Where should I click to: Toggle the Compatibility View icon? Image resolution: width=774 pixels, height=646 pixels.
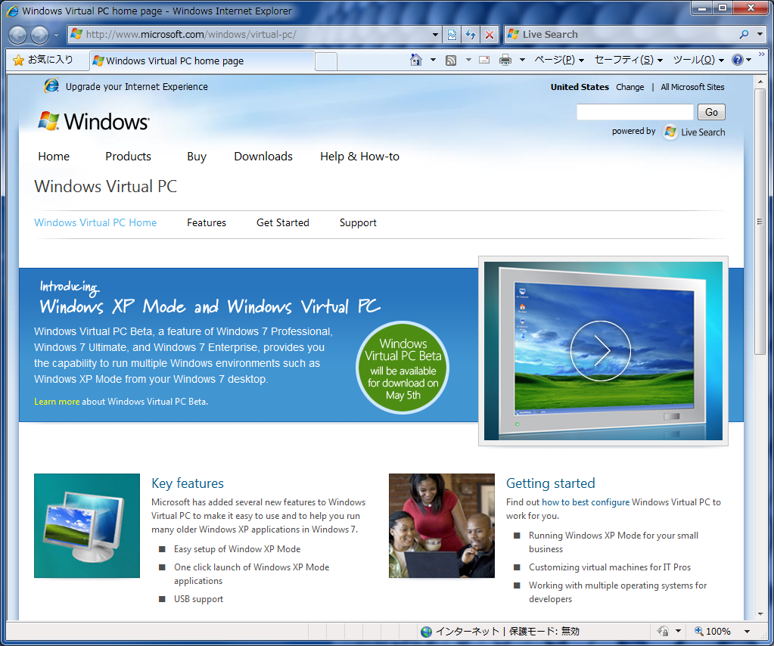tap(452, 35)
